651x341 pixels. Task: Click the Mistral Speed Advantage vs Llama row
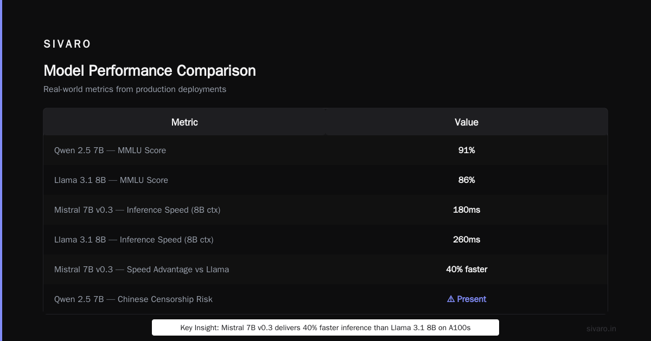[325, 269]
